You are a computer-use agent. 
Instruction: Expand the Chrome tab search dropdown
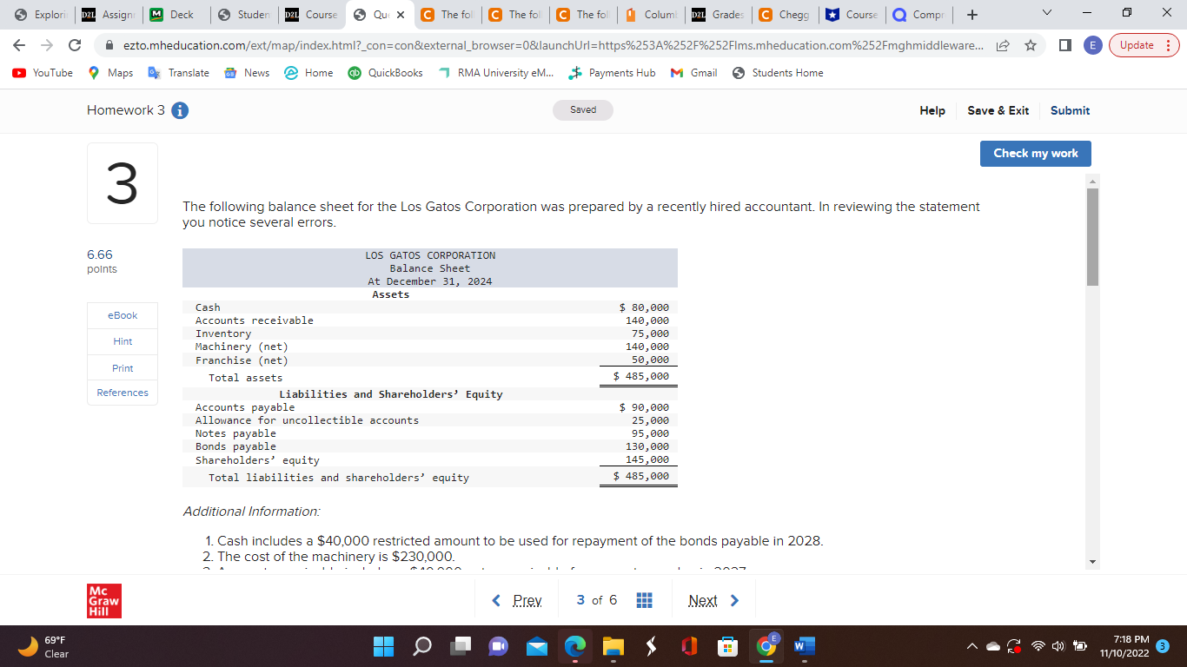click(1045, 15)
